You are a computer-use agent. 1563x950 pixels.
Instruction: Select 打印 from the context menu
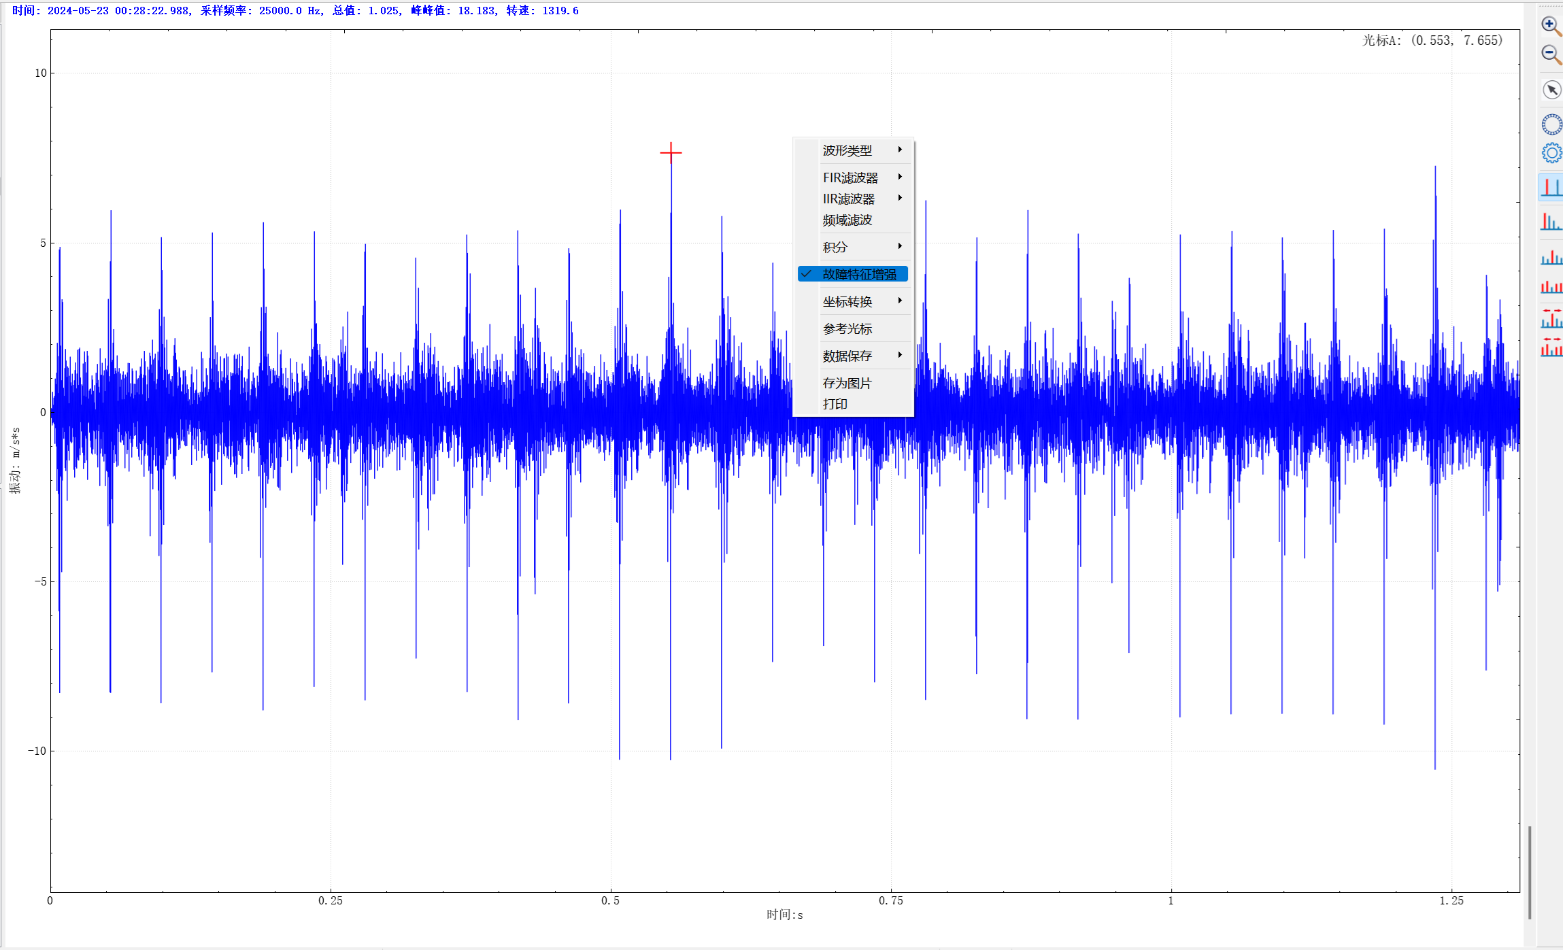[853, 404]
